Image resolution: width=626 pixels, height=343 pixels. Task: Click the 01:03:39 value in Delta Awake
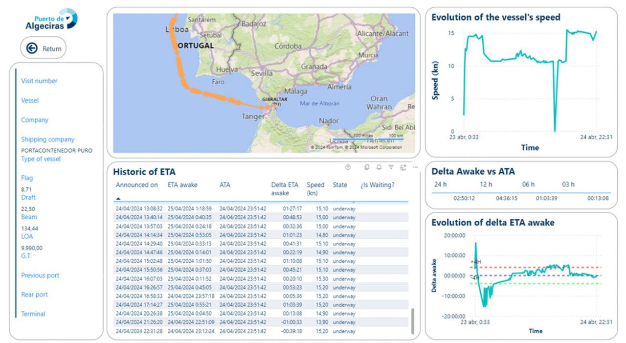[x=546, y=198]
